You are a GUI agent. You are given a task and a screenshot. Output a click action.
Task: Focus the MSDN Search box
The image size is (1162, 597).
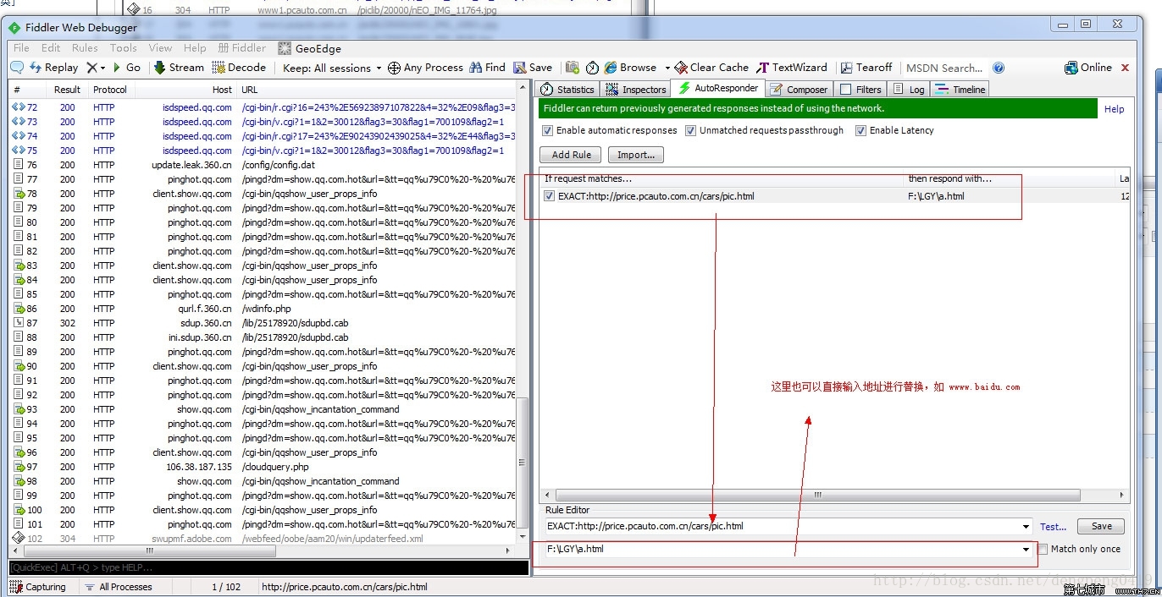pyautogui.click(x=944, y=68)
